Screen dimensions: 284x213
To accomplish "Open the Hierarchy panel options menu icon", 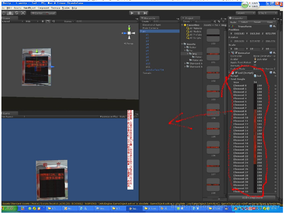I will [178, 19].
